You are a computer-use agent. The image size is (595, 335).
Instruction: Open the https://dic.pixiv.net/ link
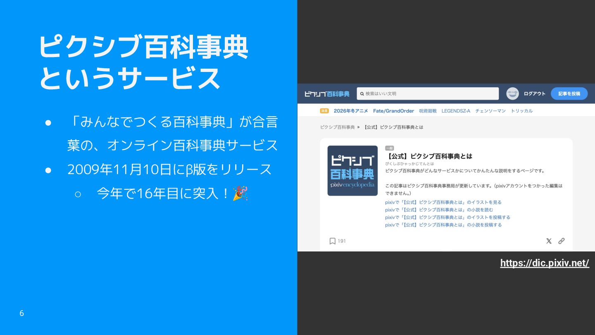(x=545, y=263)
